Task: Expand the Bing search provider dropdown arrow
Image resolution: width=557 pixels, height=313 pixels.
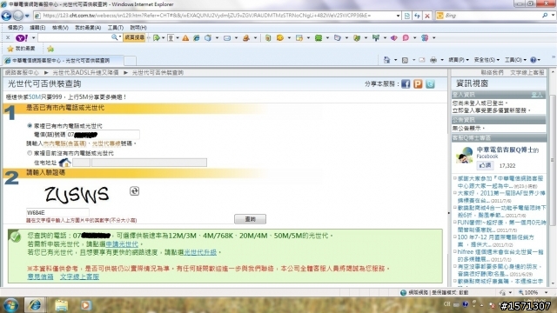Action: (553, 16)
